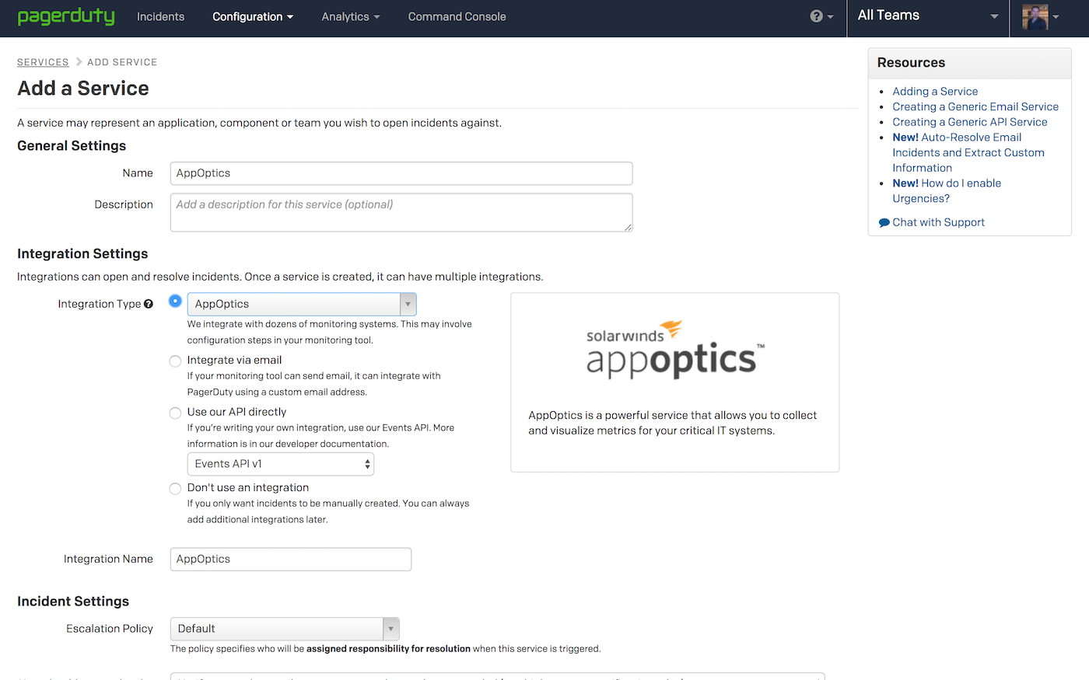Open the help question mark menu
Viewport: 1089px width, 680px height.
[x=816, y=16]
